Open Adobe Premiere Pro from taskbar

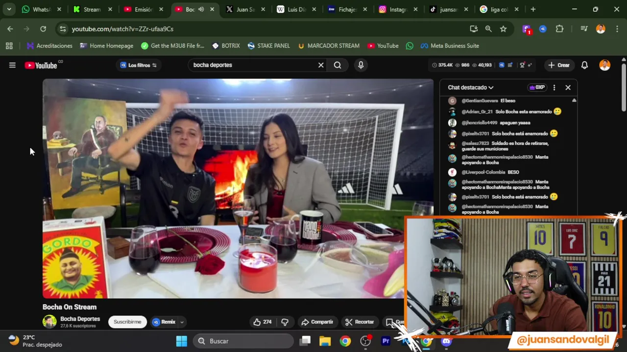click(x=386, y=341)
